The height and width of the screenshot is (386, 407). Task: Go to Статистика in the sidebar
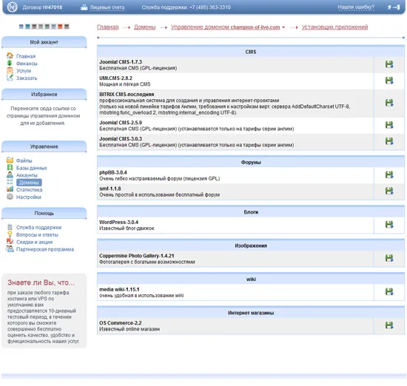pyautogui.click(x=29, y=190)
